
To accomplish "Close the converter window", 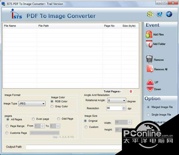I will 173,3.
